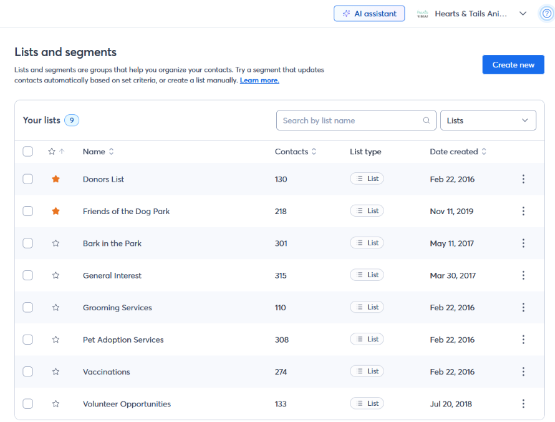Select the General Interest checkbox
555x422 pixels.
pos(27,275)
